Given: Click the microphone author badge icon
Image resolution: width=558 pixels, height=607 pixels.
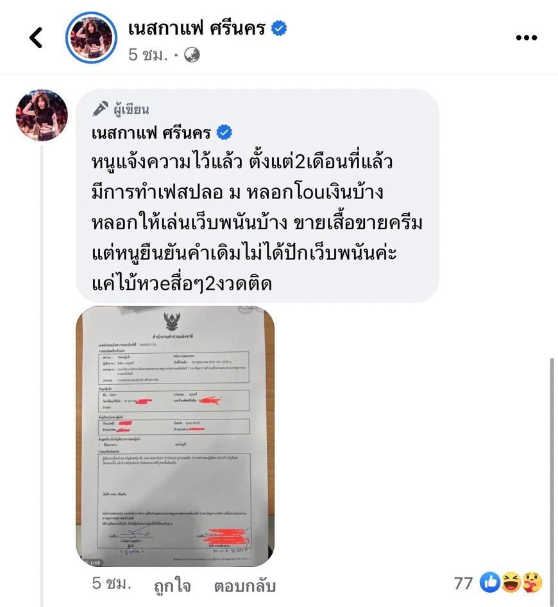Looking at the screenshot, I should [x=100, y=109].
